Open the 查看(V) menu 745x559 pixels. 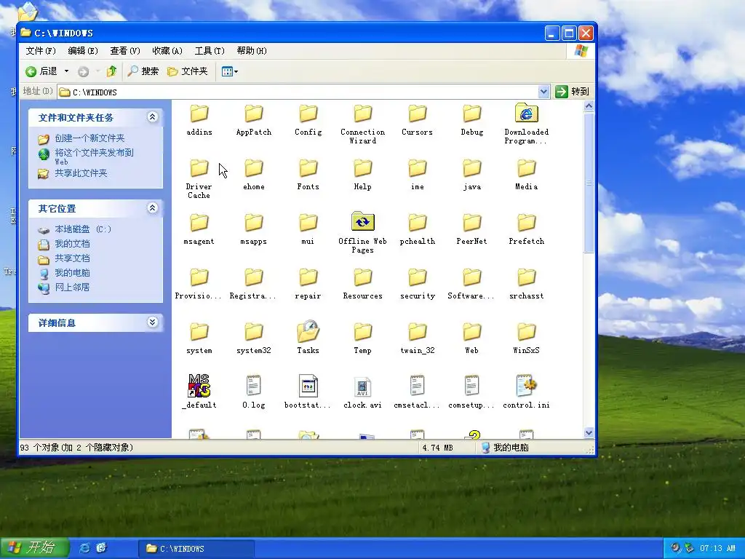click(125, 51)
